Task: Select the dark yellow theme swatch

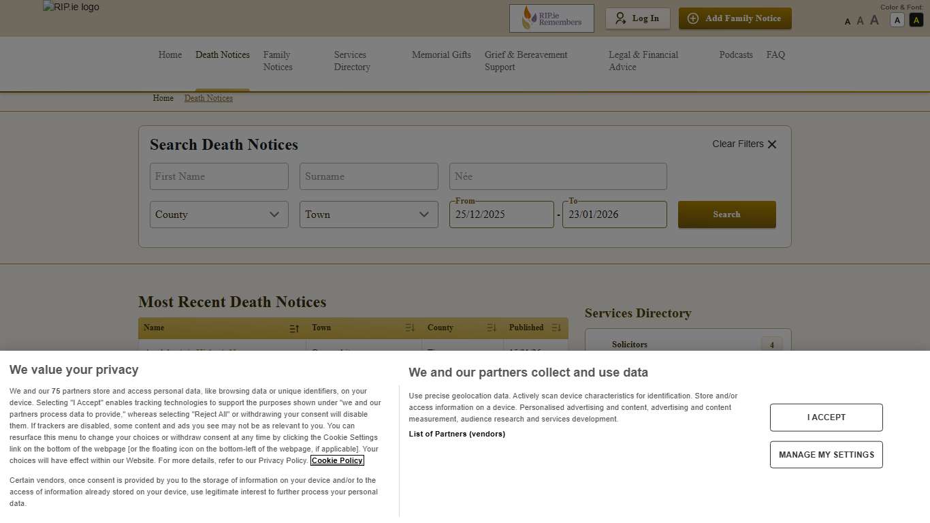Action: click(x=916, y=20)
